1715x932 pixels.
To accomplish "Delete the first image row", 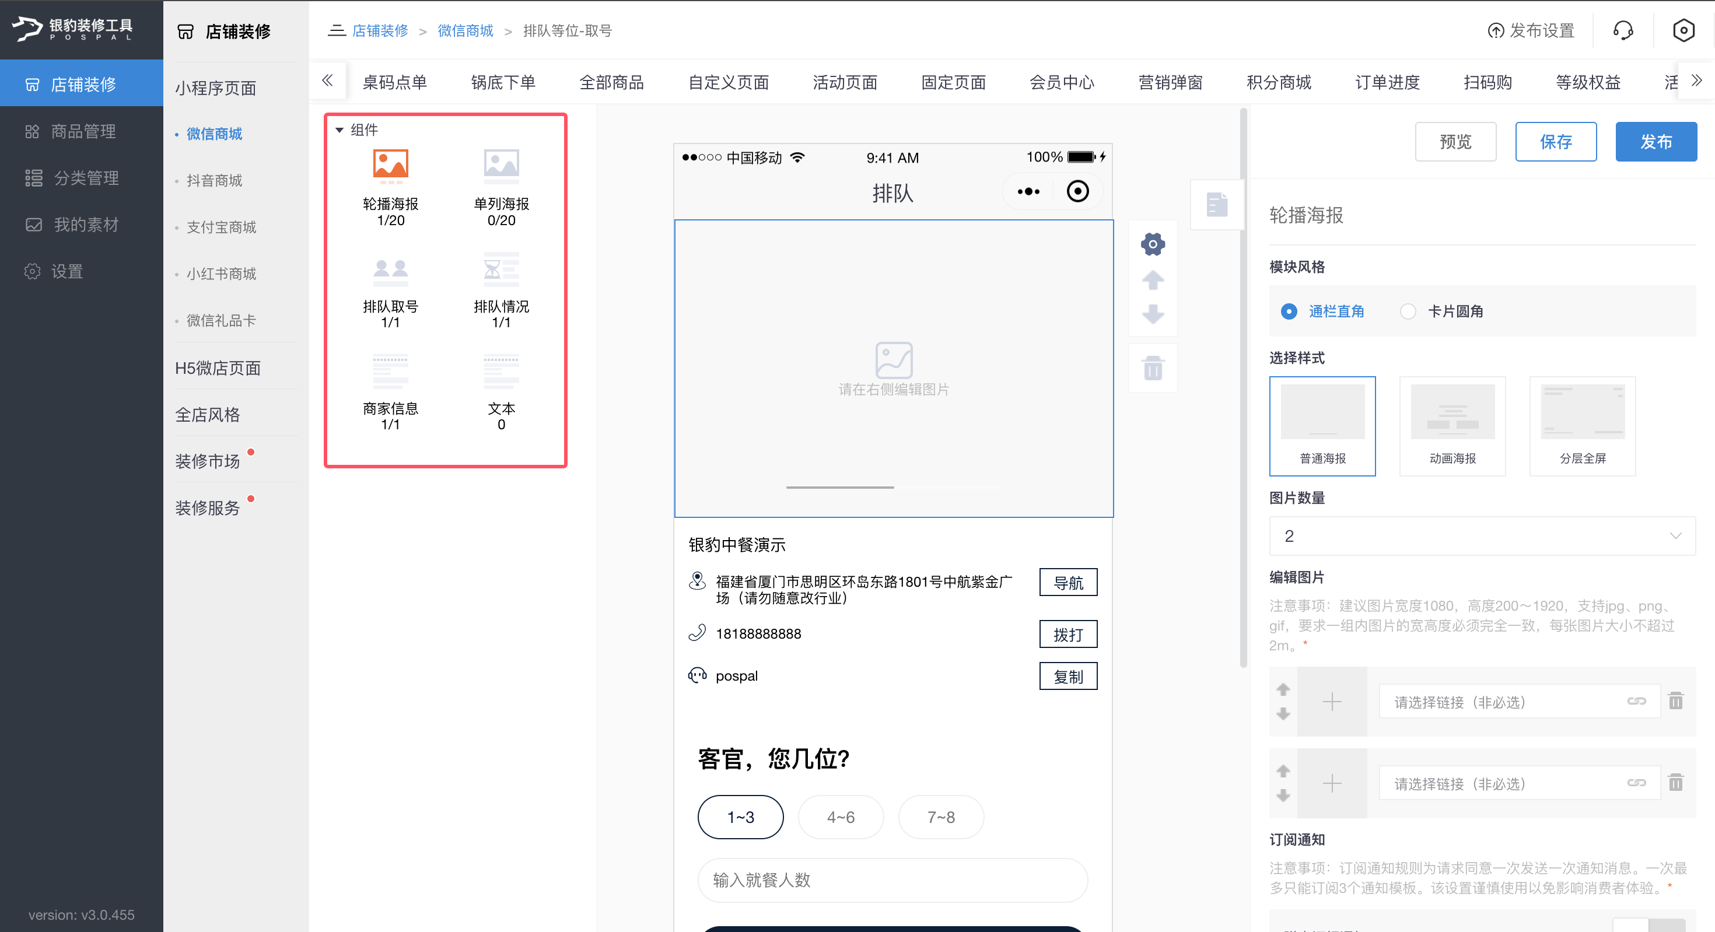I will coord(1675,701).
